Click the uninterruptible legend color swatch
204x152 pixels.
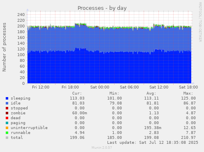tap(7, 128)
